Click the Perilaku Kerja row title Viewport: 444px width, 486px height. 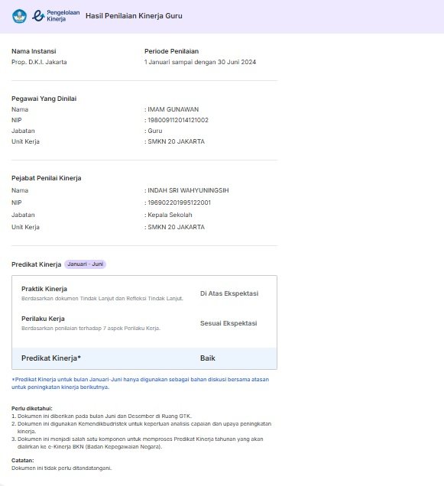pos(43,319)
